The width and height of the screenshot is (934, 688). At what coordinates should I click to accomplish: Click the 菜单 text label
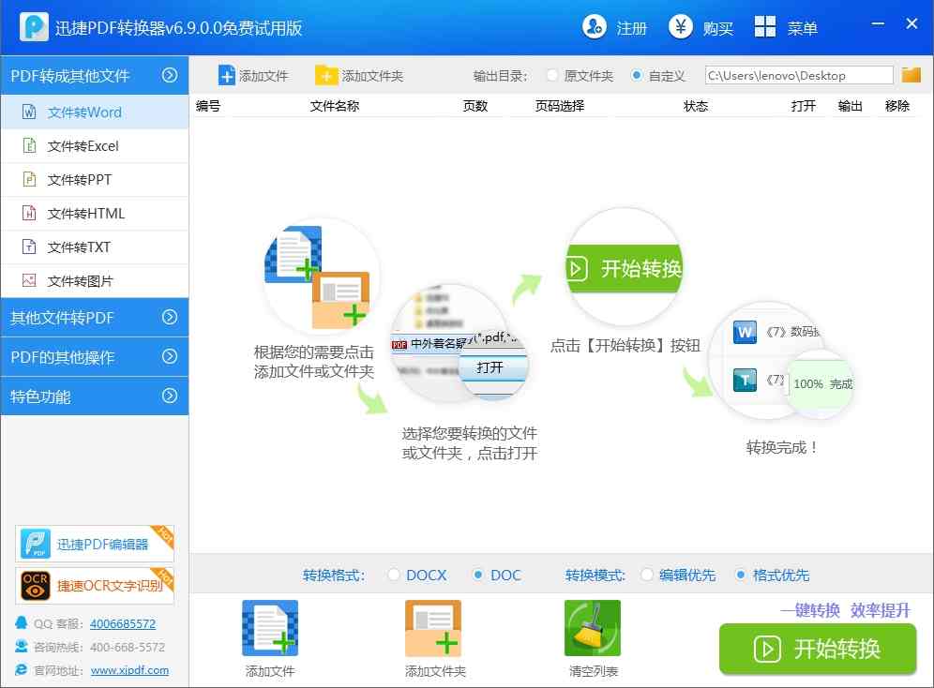point(803,28)
